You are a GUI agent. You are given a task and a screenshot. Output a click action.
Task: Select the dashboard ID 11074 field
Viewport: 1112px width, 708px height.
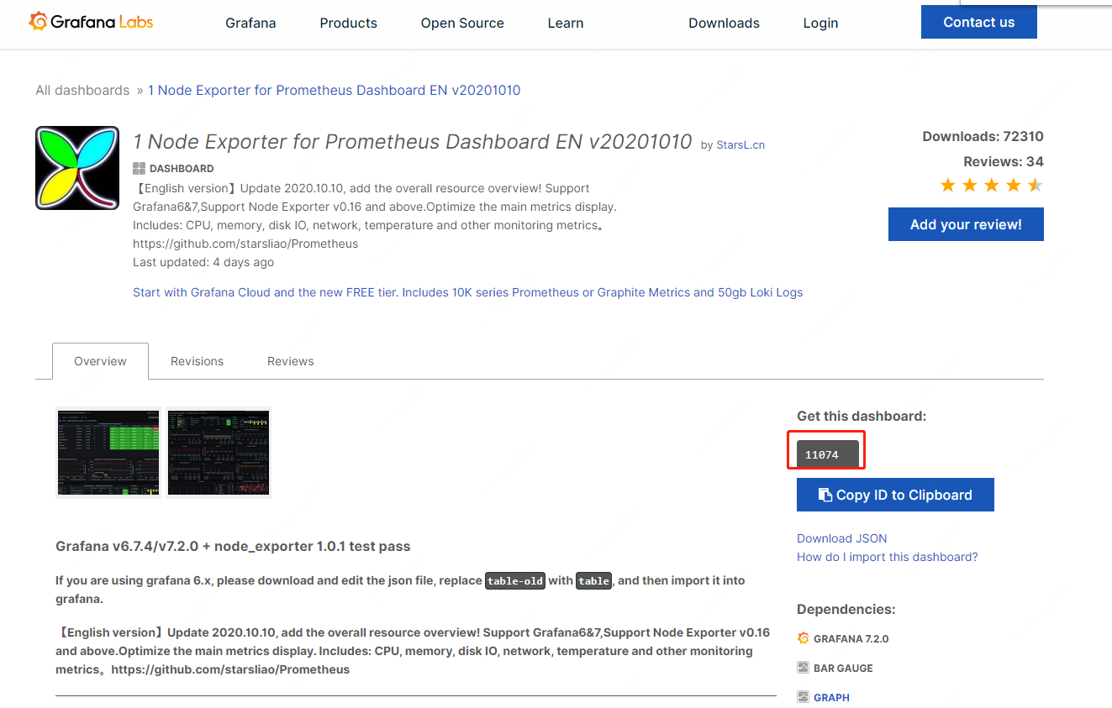[x=828, y=454]
